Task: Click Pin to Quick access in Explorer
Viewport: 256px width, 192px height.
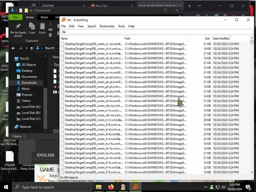Action: (x=18, y=30)
